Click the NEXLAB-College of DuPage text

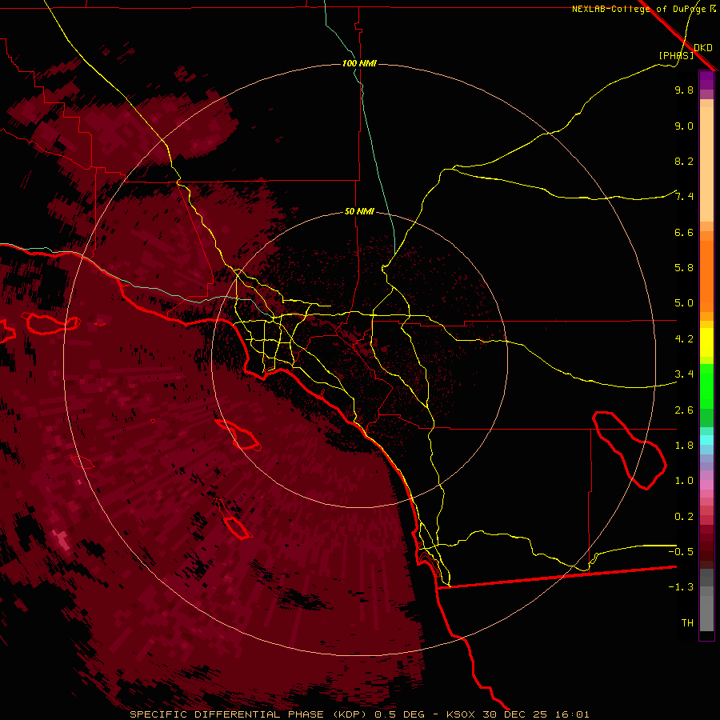click(640, 9)
